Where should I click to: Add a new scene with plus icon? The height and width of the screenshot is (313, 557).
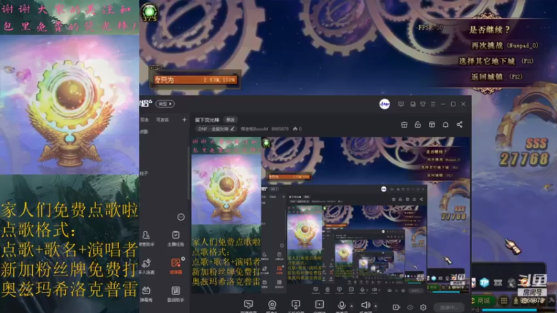[x=185, y=120]
